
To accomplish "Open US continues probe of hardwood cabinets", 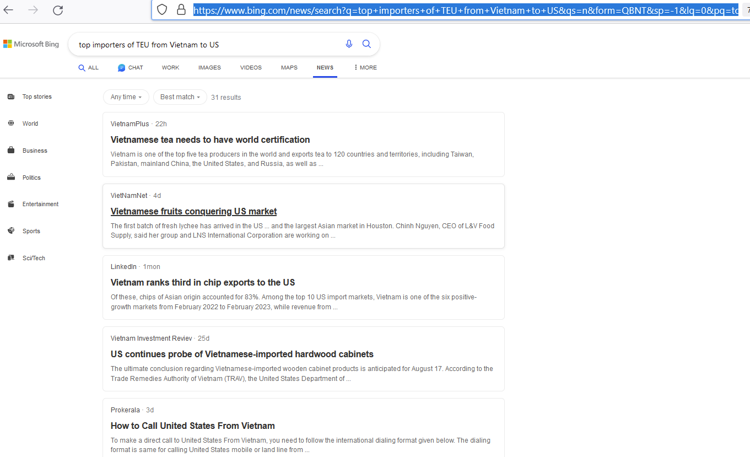I will (x=242, y=354).
